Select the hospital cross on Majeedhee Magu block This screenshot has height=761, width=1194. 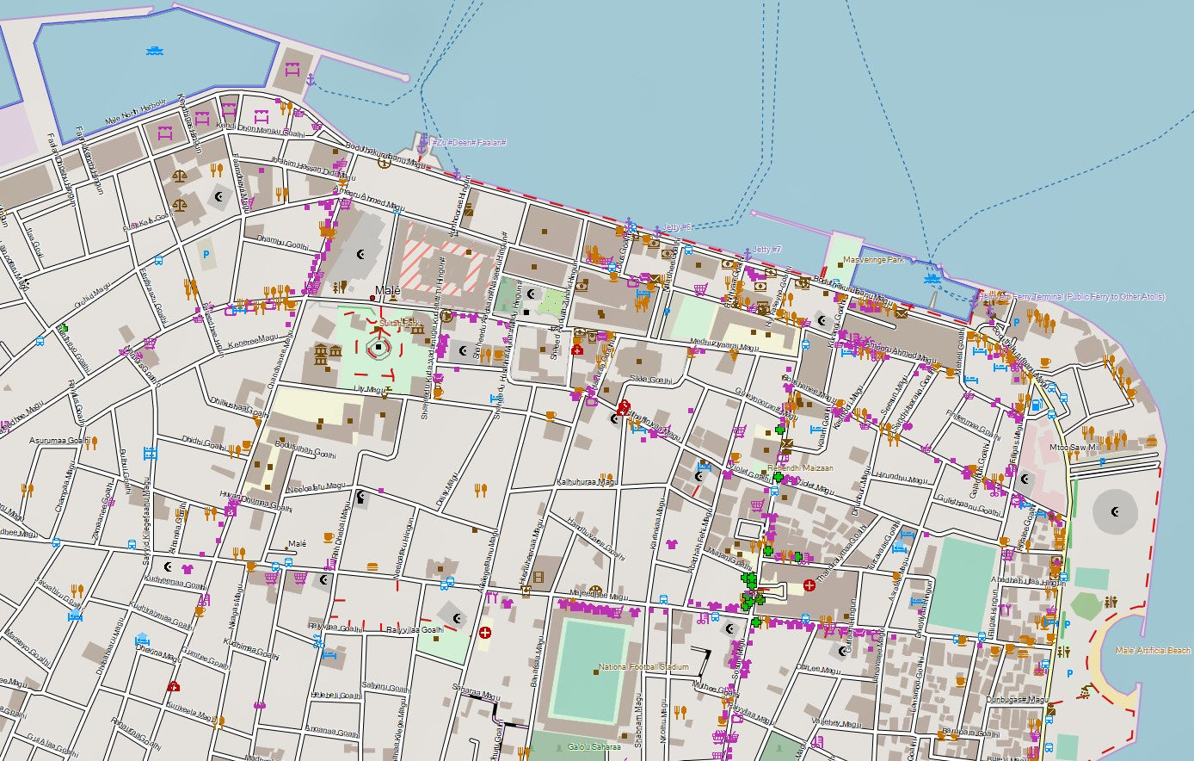pos(809,585)
